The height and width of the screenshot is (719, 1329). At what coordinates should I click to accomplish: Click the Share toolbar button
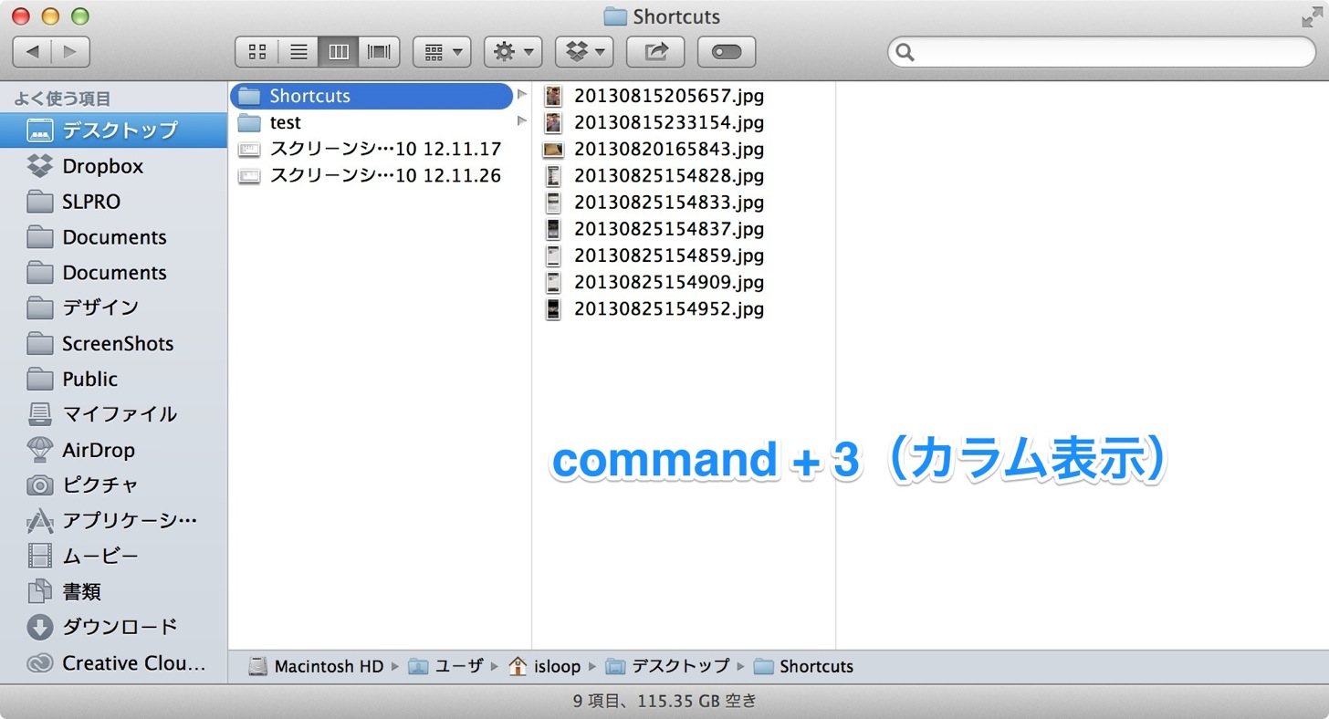point(655,52)
